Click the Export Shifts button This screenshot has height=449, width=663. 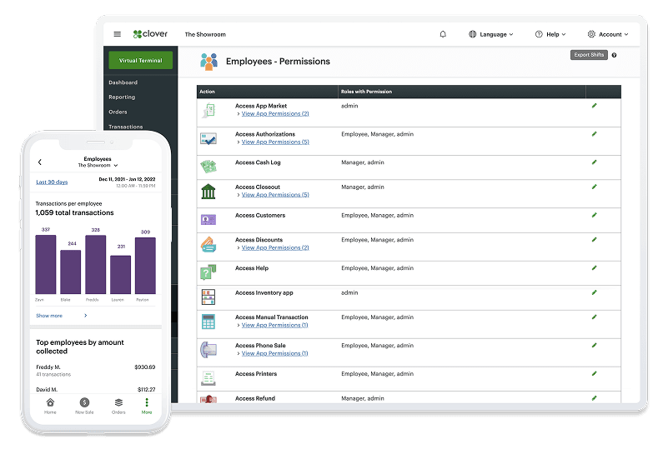(x=589, y=55)
